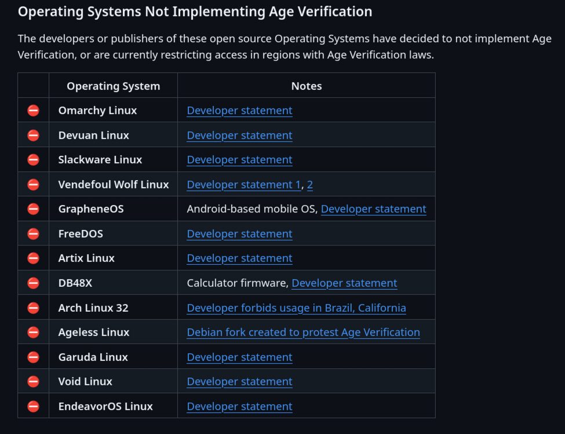The height and width of the screenshot is (434, 565).
Task: Open Vendefoul Wolf Developer statement 1 link
Action: (x=243, y=184)
